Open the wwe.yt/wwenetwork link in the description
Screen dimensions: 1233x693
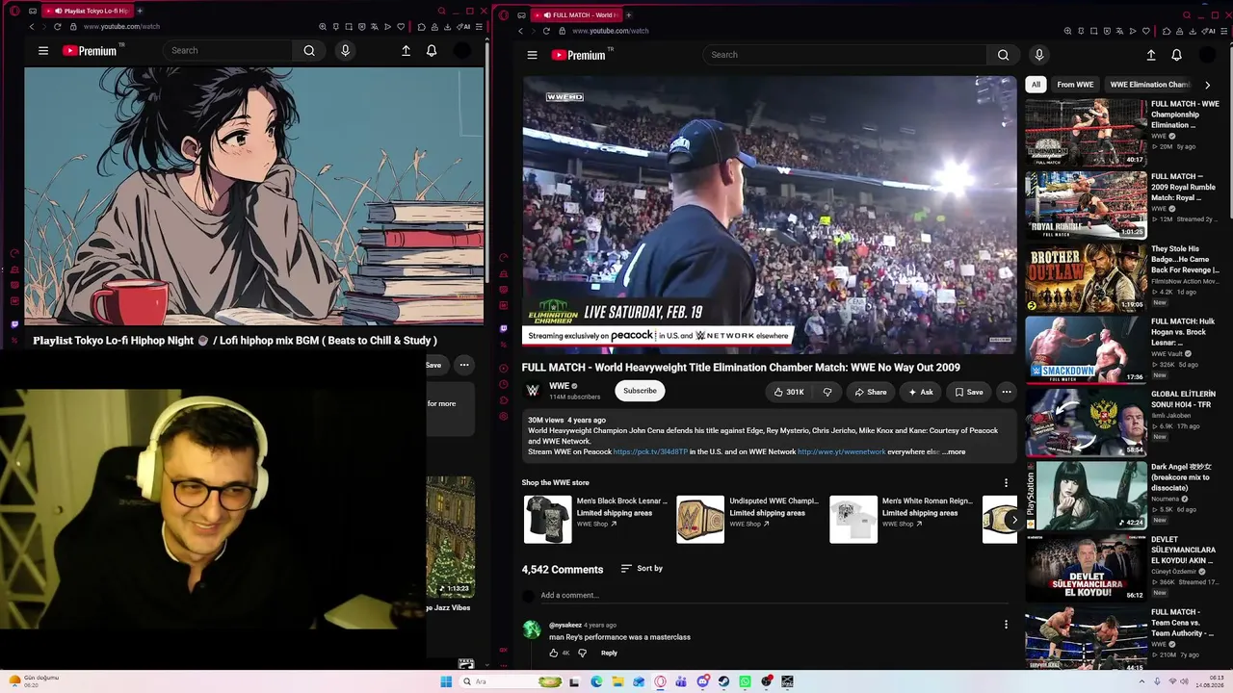click(841, 451)
